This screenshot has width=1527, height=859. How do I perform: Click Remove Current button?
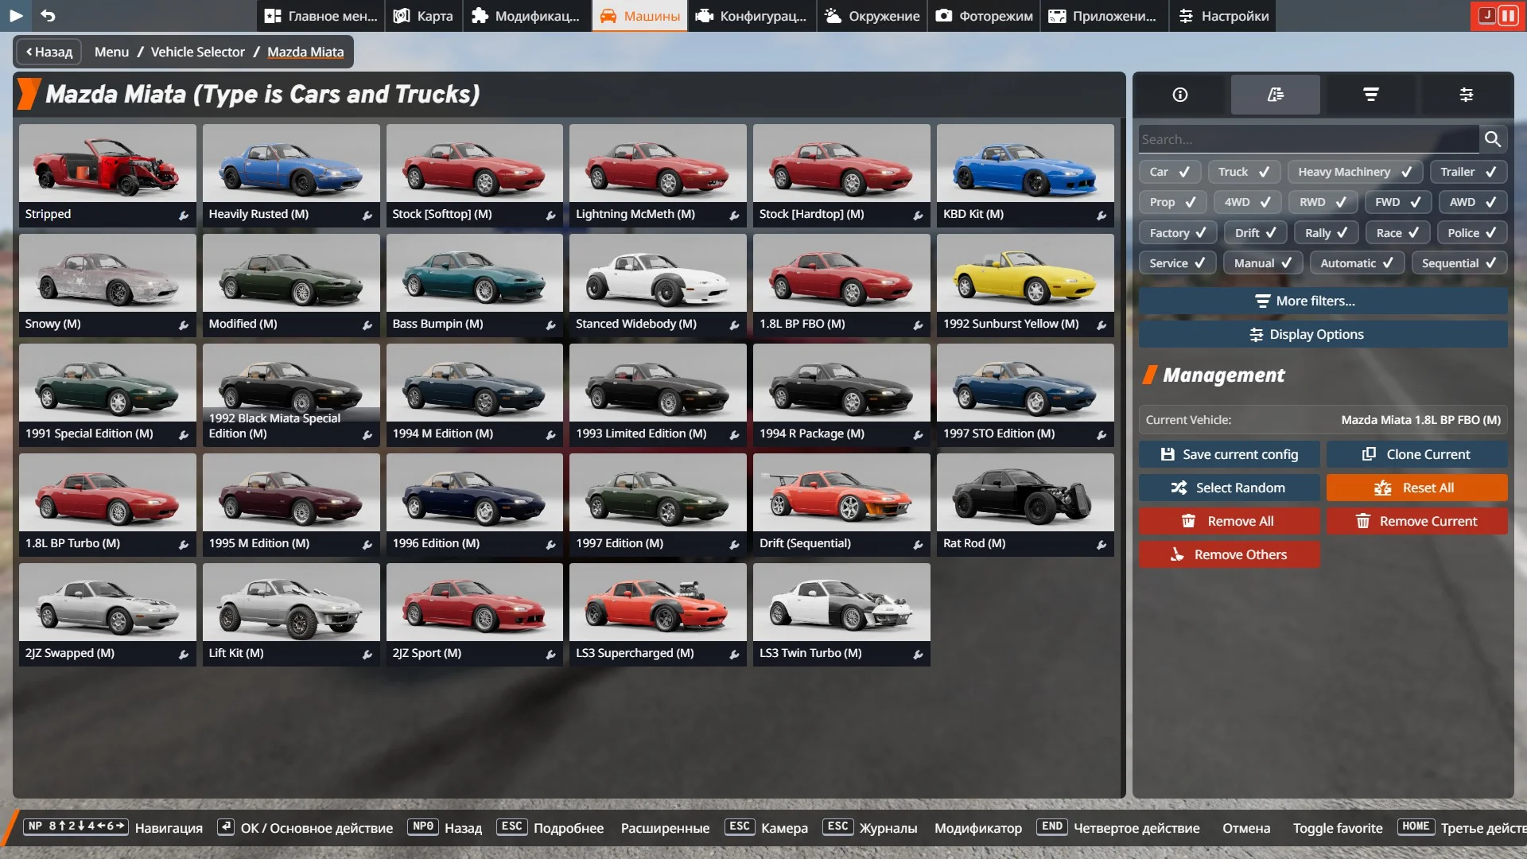(1416, 521)
